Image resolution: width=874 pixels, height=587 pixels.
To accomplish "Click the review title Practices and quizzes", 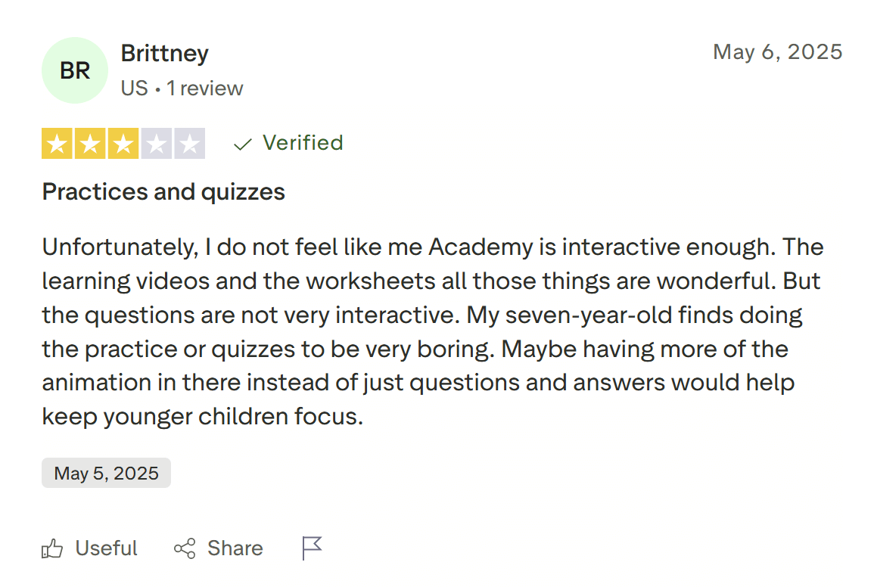I will point(163,192).
